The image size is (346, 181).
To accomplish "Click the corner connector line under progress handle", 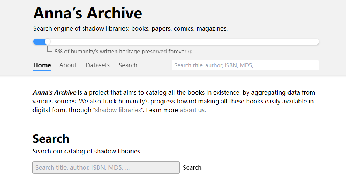I will [49, 50].
